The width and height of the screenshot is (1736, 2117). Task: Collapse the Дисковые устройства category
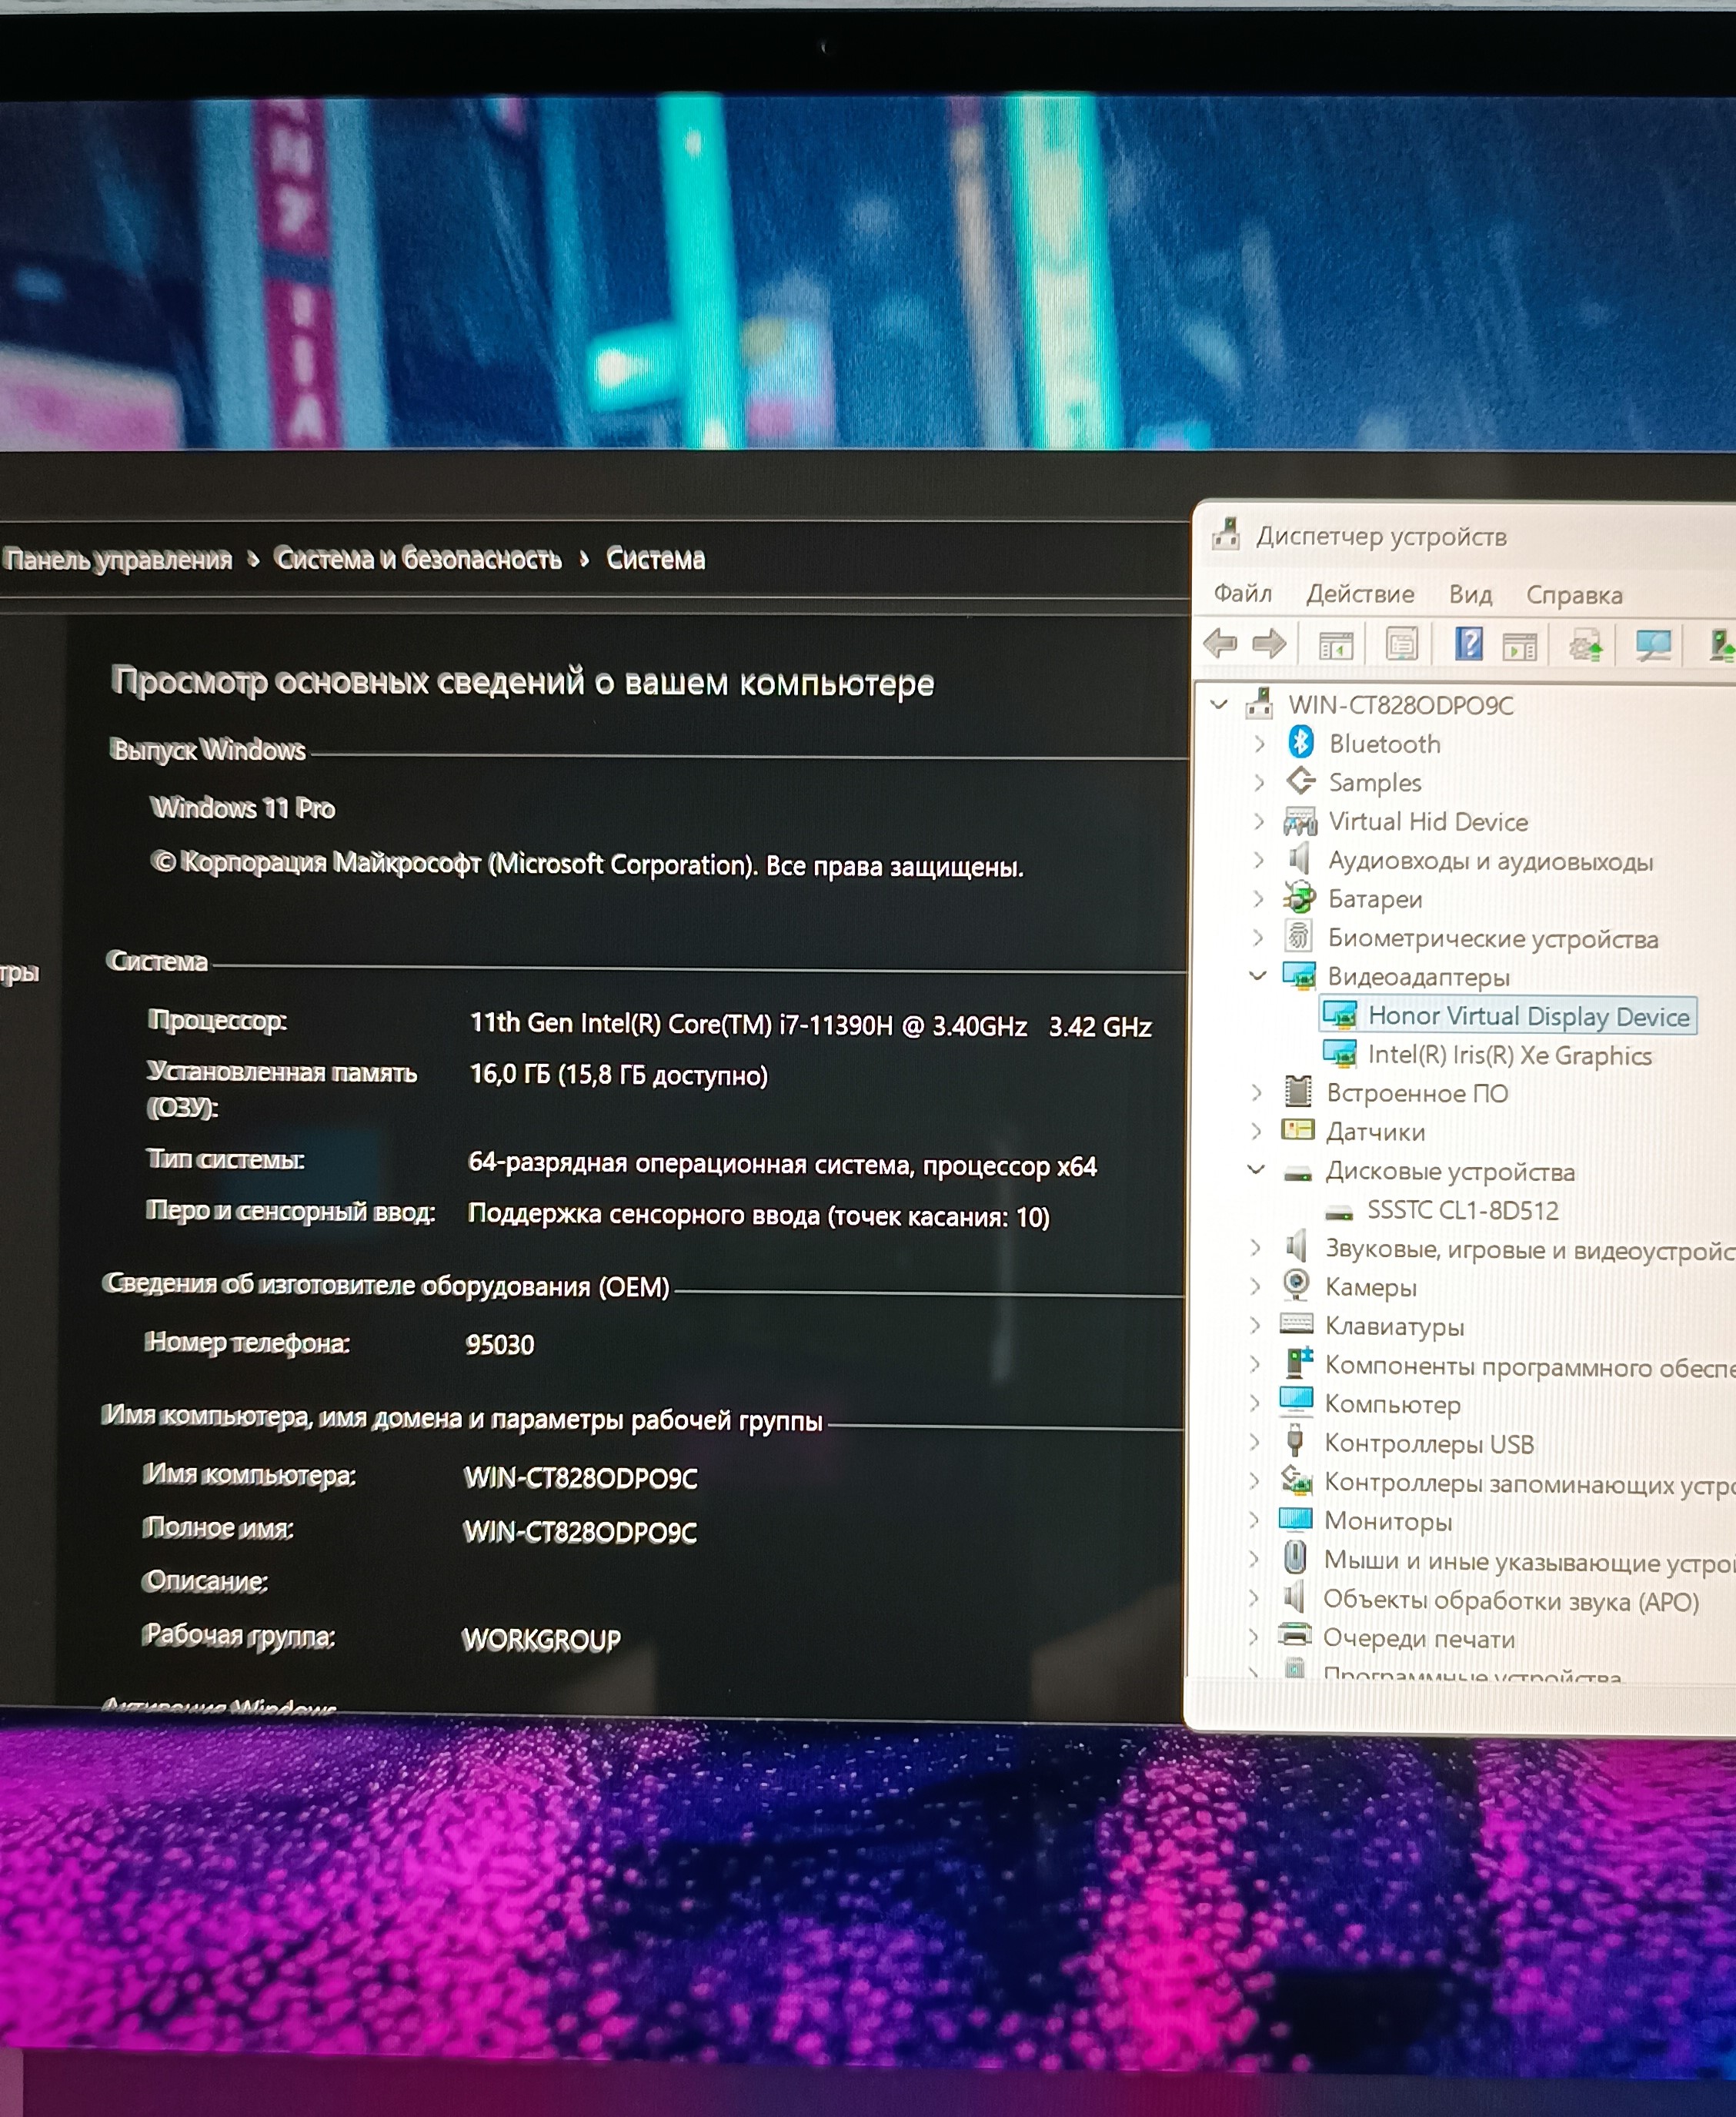[x=1257, y=1169]
